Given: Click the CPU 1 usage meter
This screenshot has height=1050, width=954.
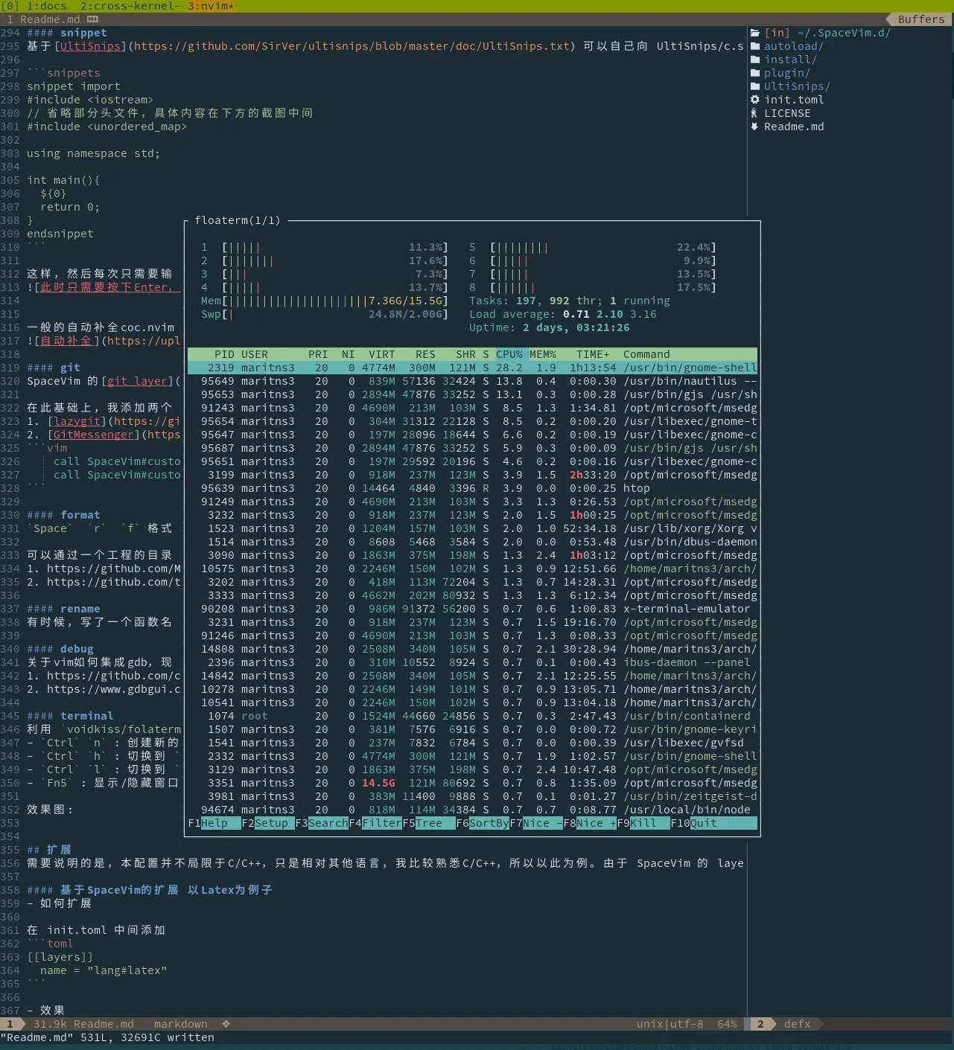Looking at the screenshot, I should 325,247.
